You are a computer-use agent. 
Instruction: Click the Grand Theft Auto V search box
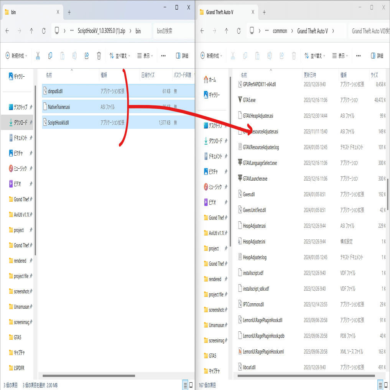369,31
